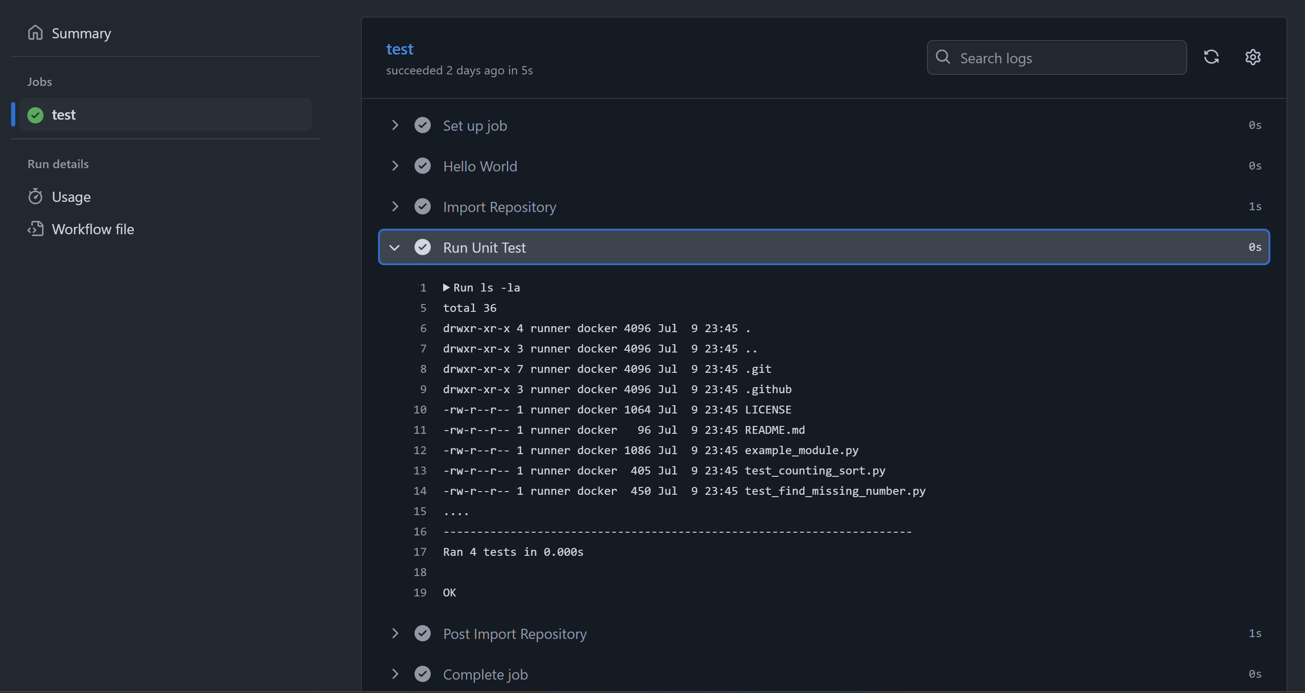
Task: Open the log settings gear icon
Action: point(1253,57)
